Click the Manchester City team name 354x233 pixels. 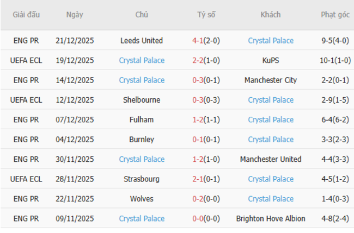tap(271, 80)
